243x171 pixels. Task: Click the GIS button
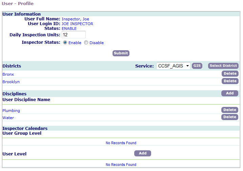197,66
